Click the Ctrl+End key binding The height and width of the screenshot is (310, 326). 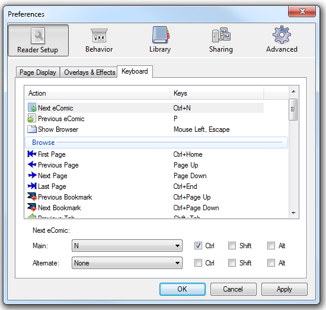point(186,186)
